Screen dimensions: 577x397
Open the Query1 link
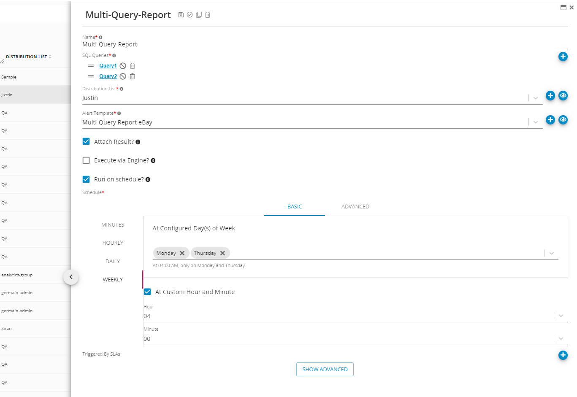point(108,66)
